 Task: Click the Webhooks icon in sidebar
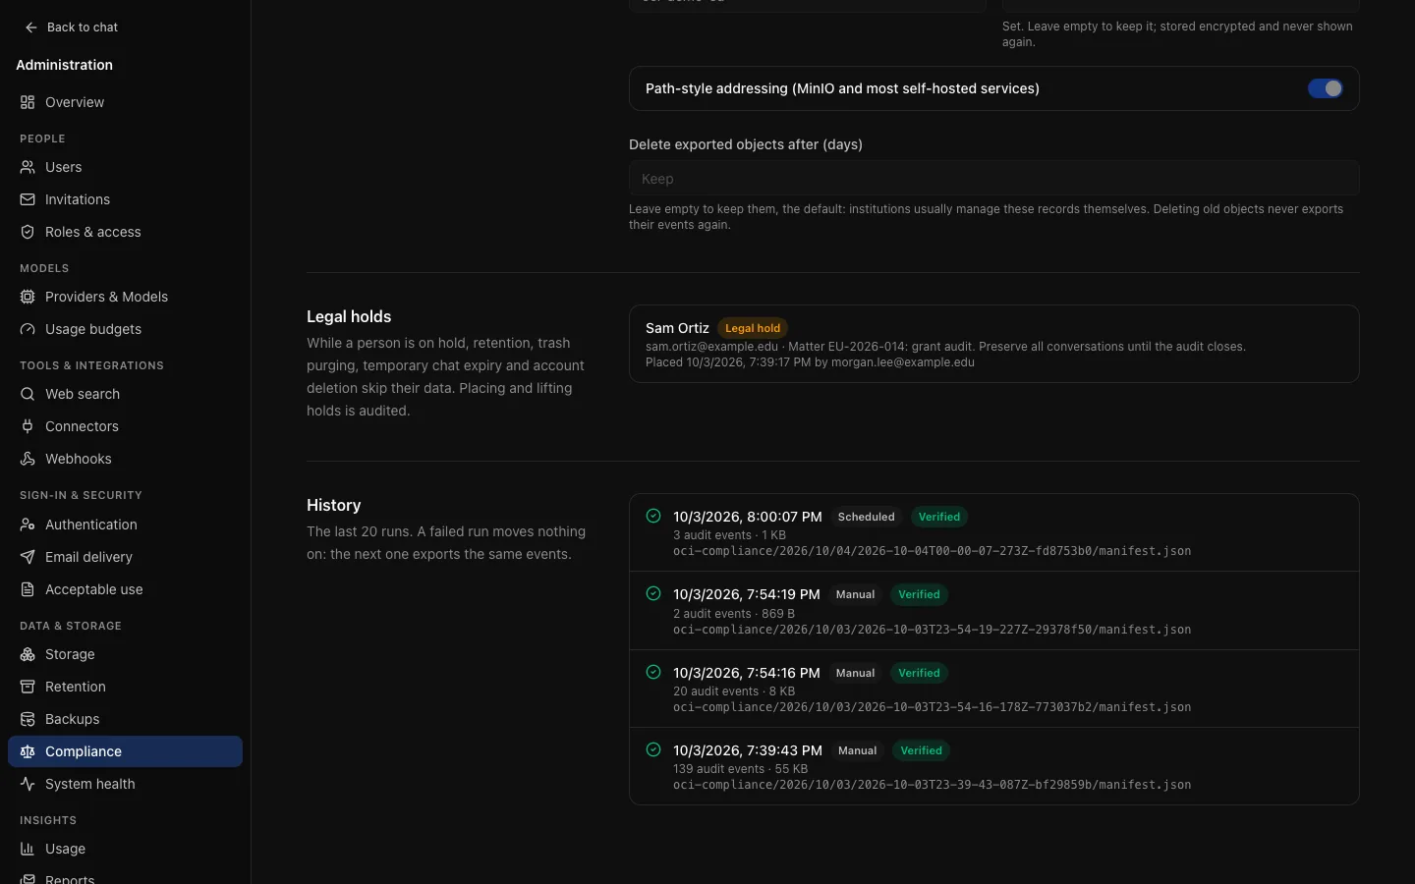pyautogui.click(x=28, y=459)
